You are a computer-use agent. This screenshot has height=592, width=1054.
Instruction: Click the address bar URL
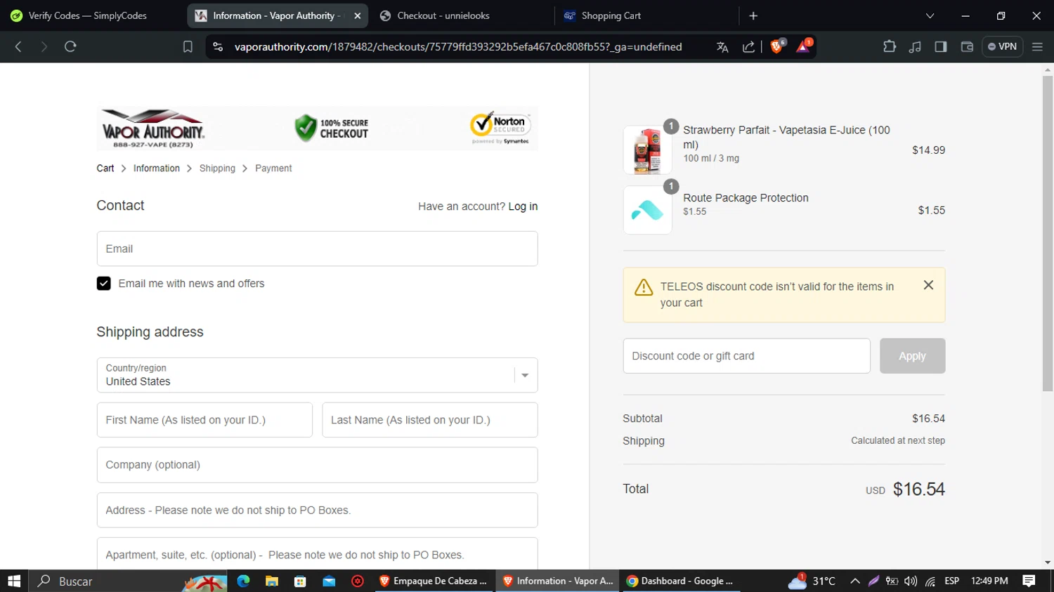point(458,47)
